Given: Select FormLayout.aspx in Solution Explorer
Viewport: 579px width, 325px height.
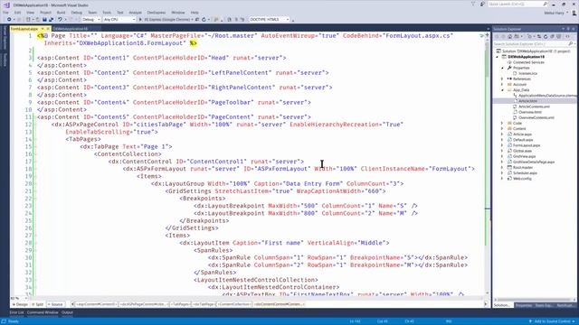Looking at the screenshot, I should pyautogui.click(x=527, y=145).
